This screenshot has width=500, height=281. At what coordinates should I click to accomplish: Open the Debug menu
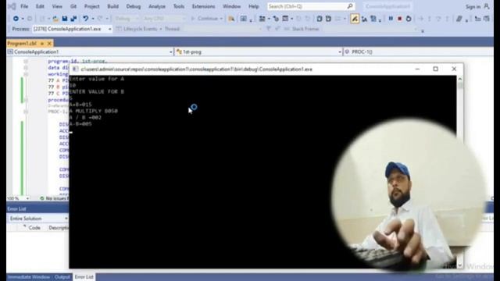point(134,6)
